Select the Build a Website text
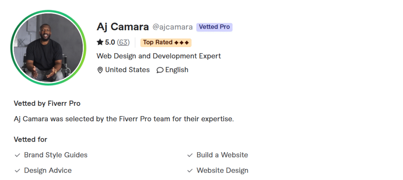 pos(222,155)
